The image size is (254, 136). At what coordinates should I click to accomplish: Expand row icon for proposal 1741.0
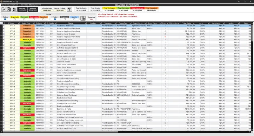(4, 25)
